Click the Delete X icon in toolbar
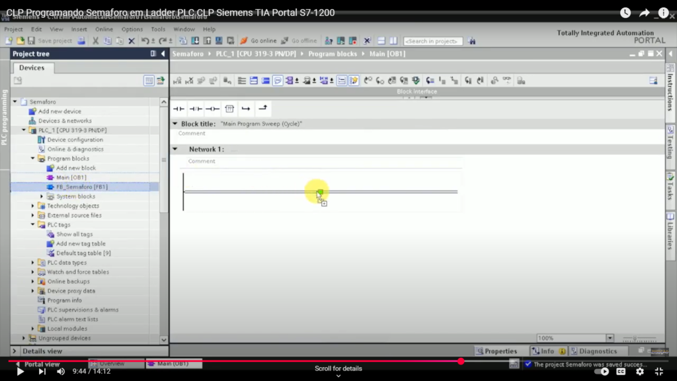 pyautogui.click(x=132, y=41)
